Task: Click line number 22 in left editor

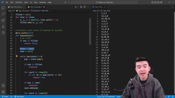Action: (x=11, y=49)
